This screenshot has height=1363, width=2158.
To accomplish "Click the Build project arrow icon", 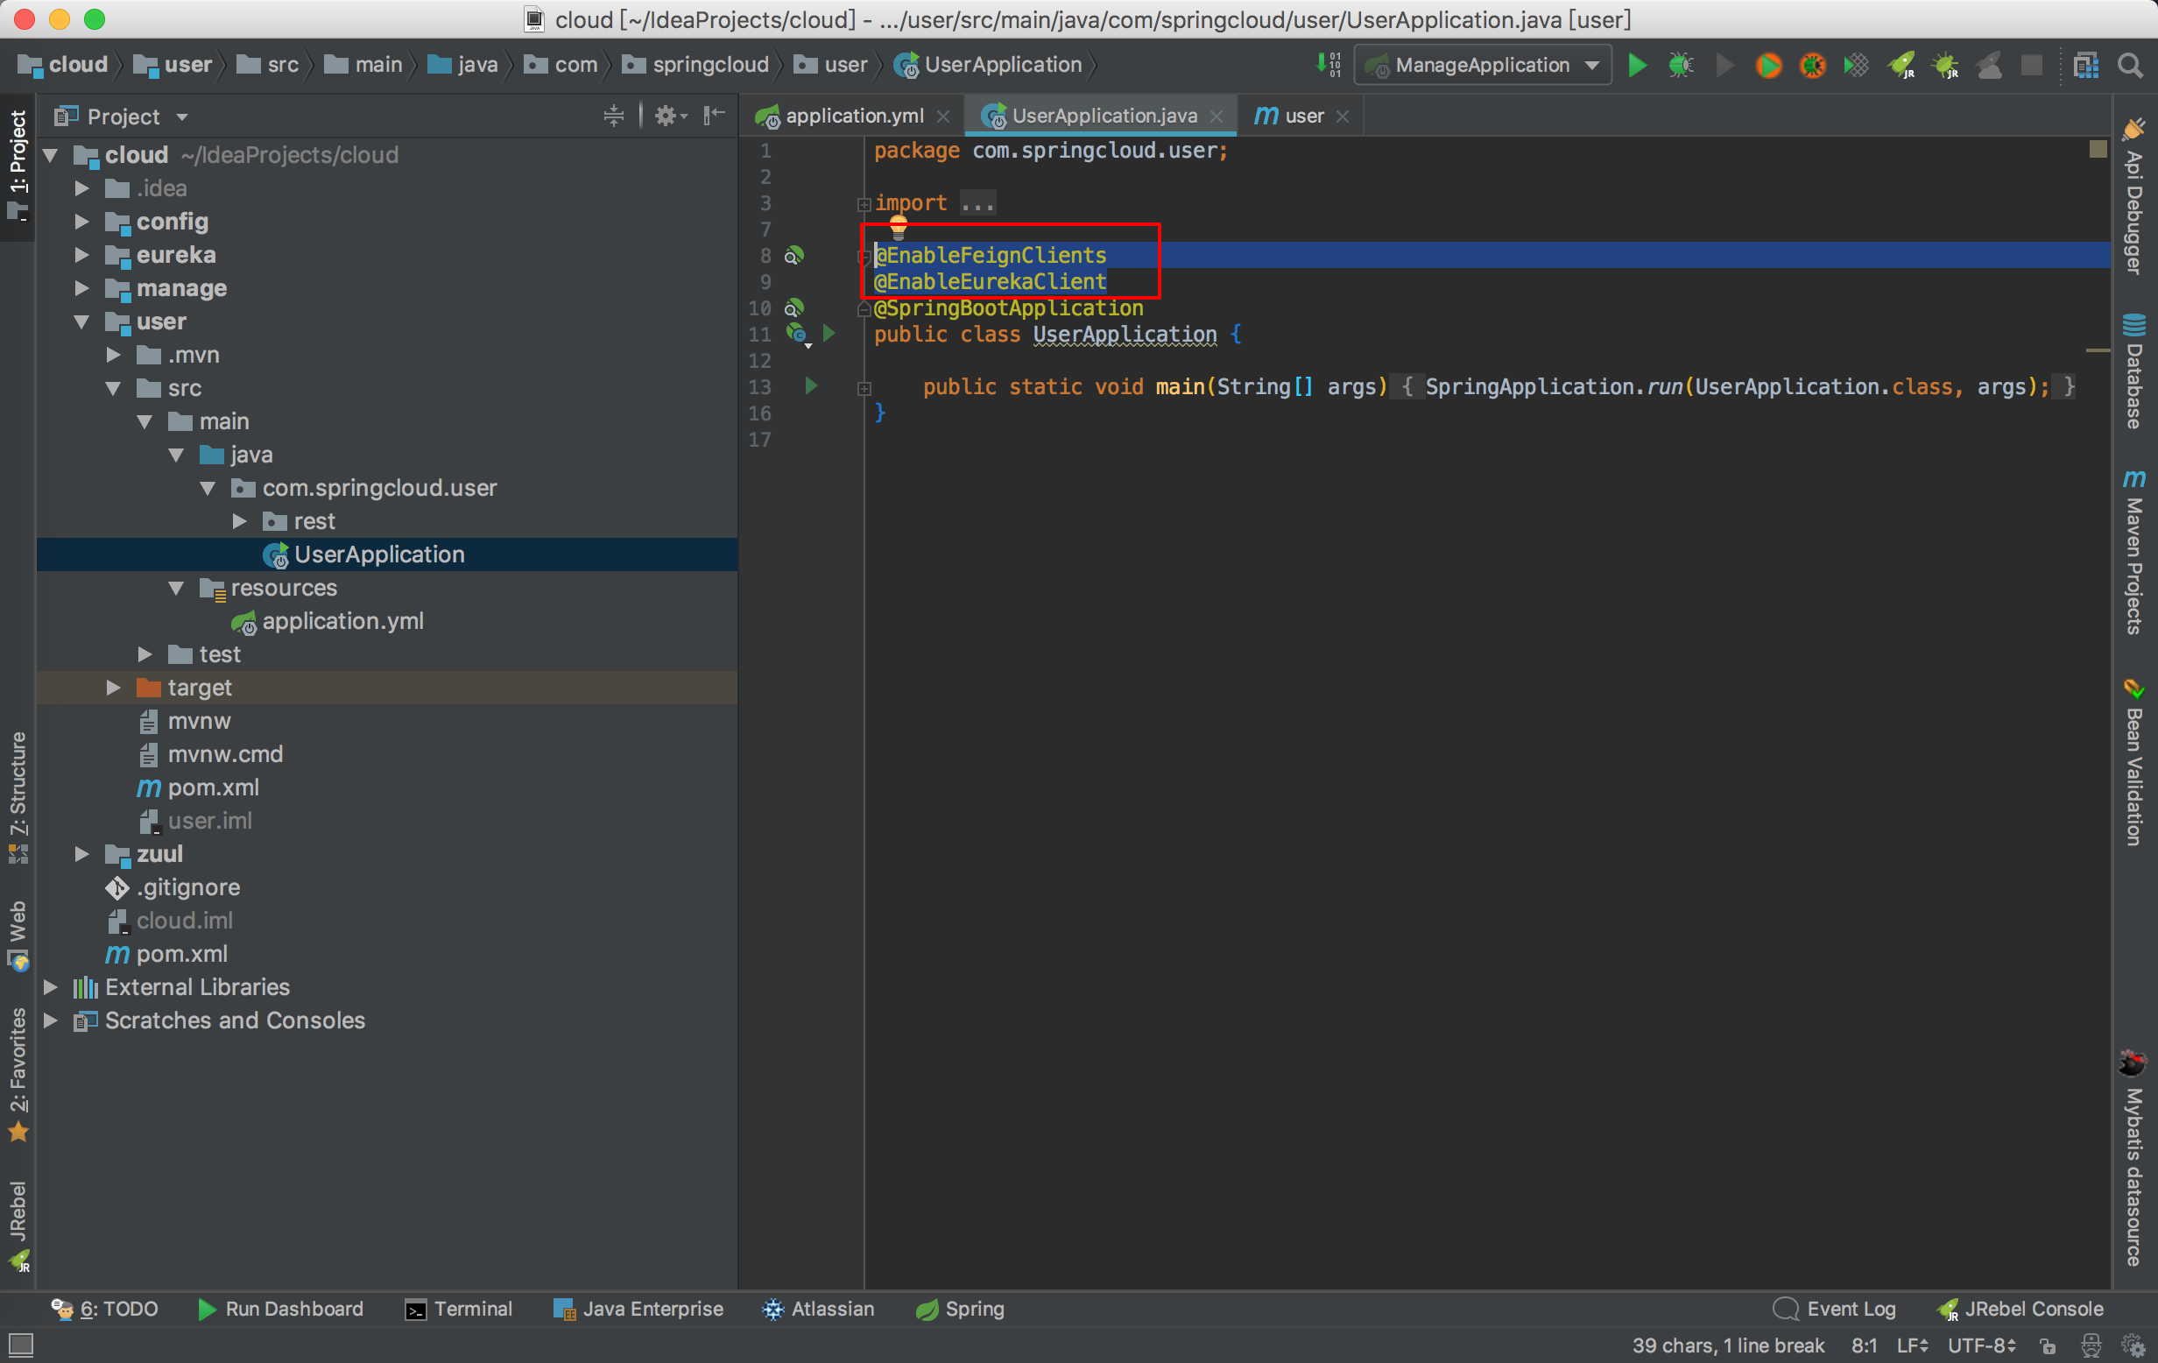I will [1327, 66].
